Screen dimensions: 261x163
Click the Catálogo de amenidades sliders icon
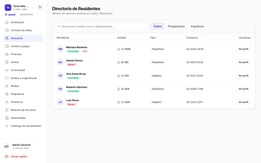tap(7, 126)
